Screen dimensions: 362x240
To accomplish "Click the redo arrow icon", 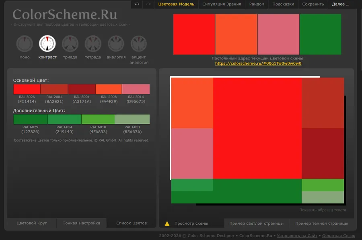I will click(x=148, y=4).
